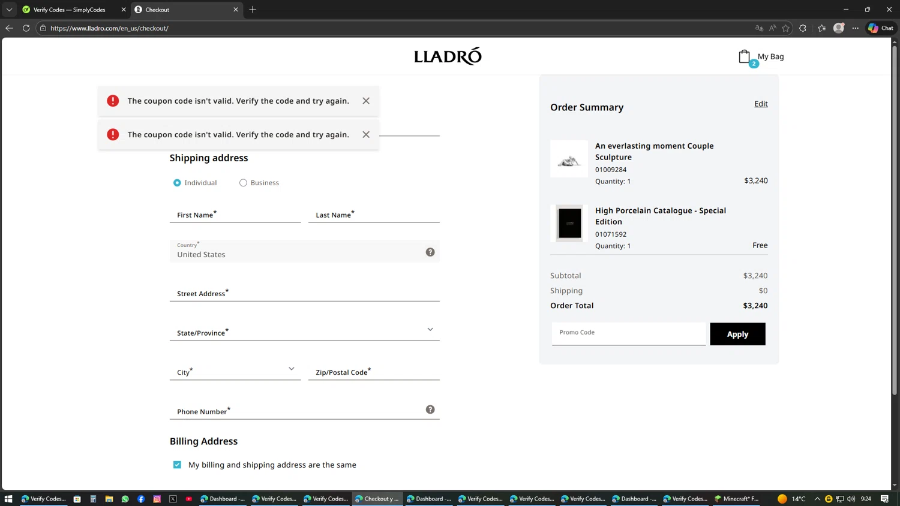
Task: Click the Promo Code input field
Action: click(629, 334)
